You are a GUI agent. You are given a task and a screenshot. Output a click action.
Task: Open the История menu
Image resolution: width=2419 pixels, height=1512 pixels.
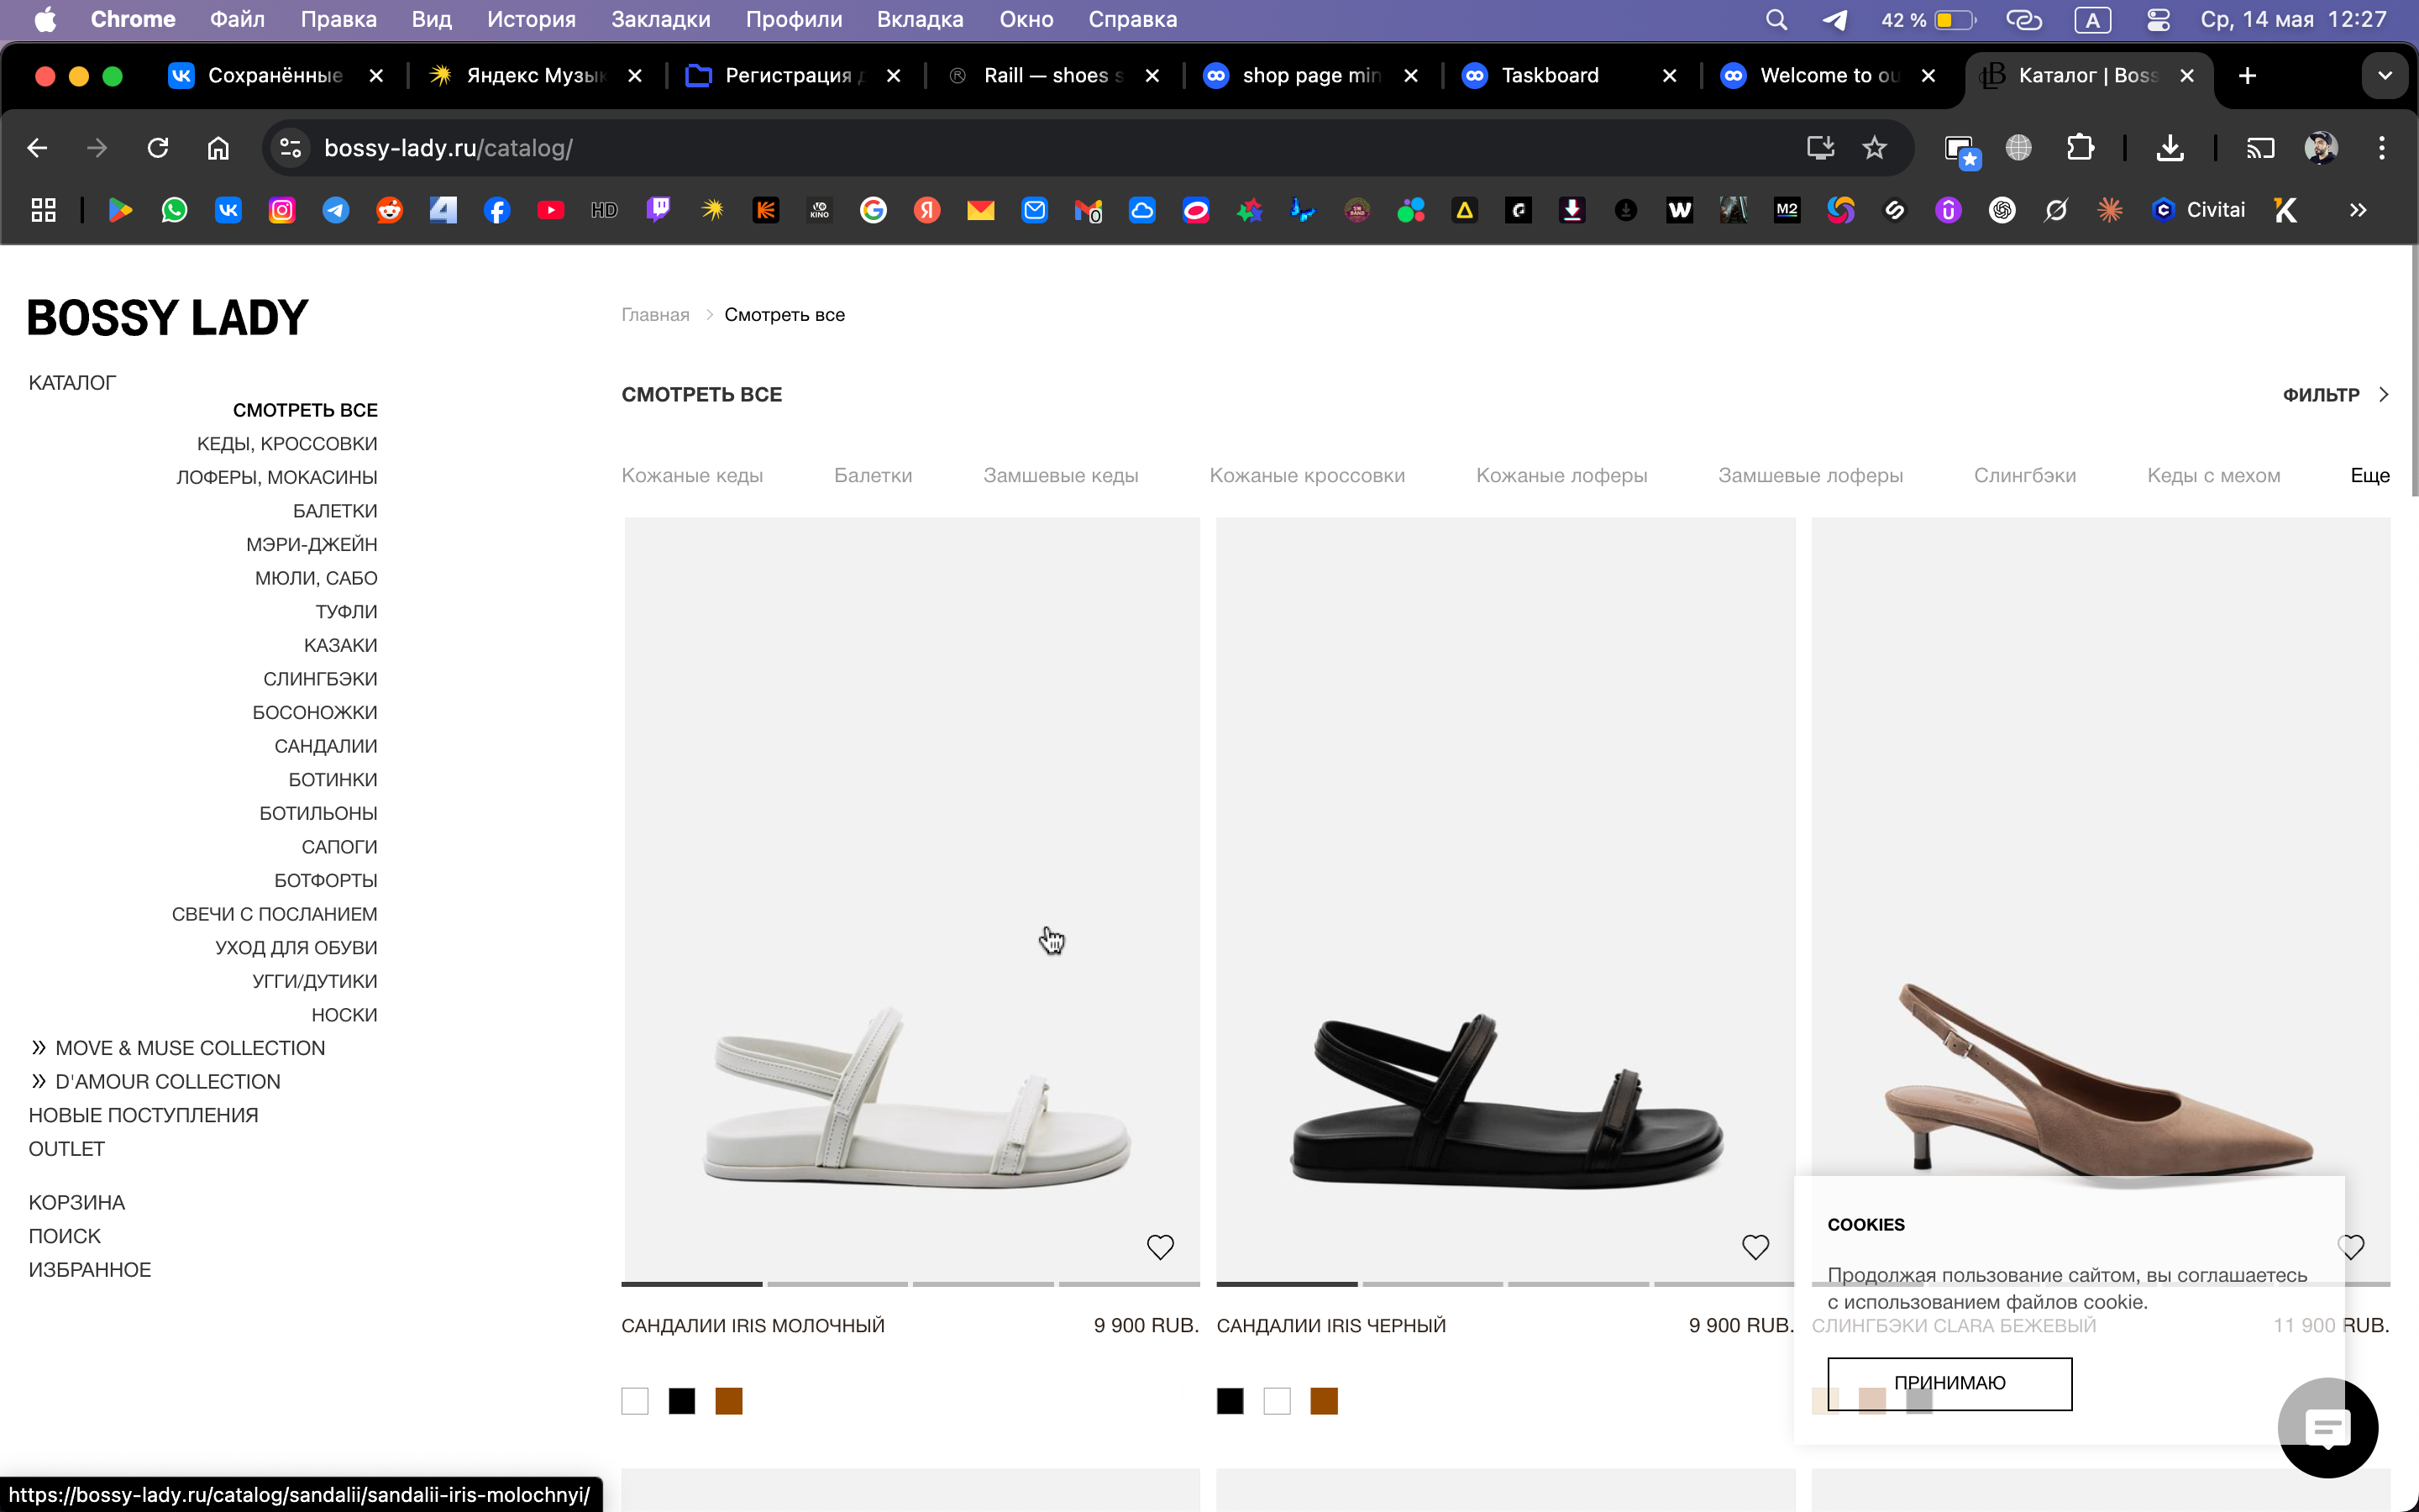pyautogui.click(x=531, y=19)
